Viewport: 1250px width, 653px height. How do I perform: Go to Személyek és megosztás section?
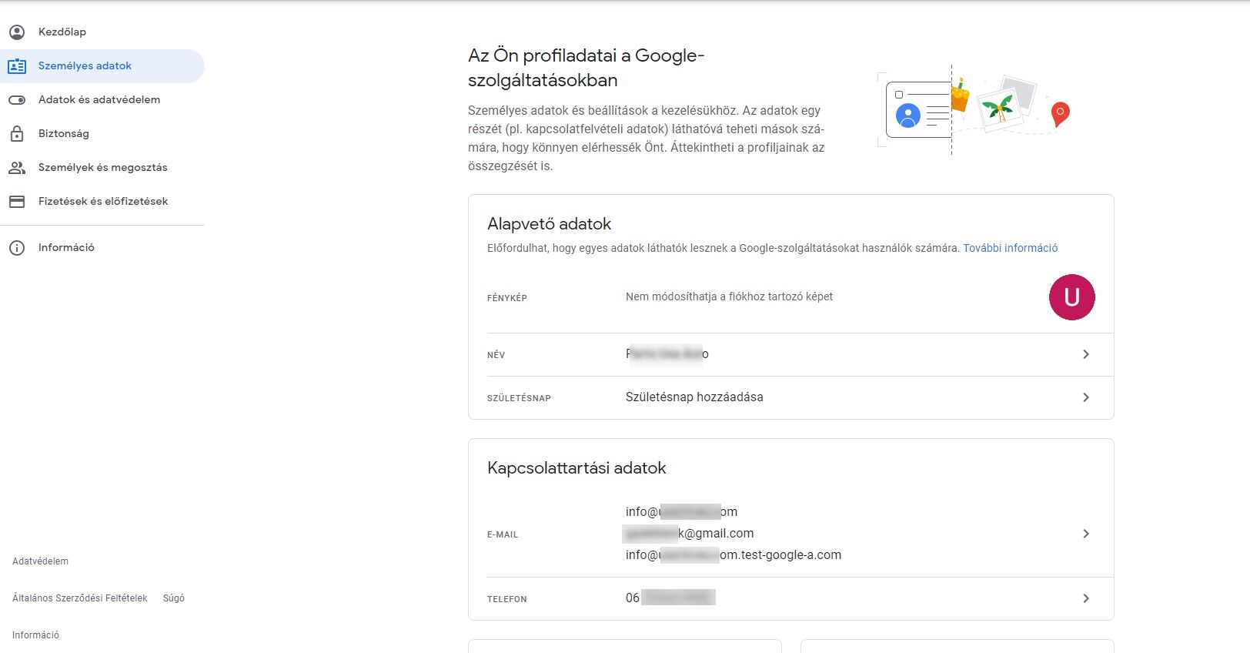pos(103,168)
